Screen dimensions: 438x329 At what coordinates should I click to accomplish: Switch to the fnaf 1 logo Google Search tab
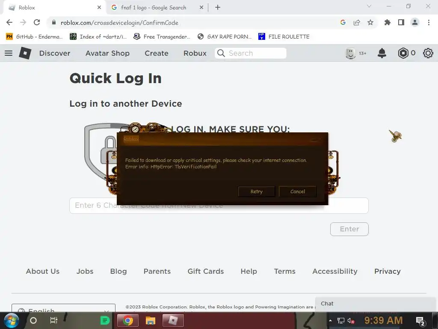tap(153, 8)
